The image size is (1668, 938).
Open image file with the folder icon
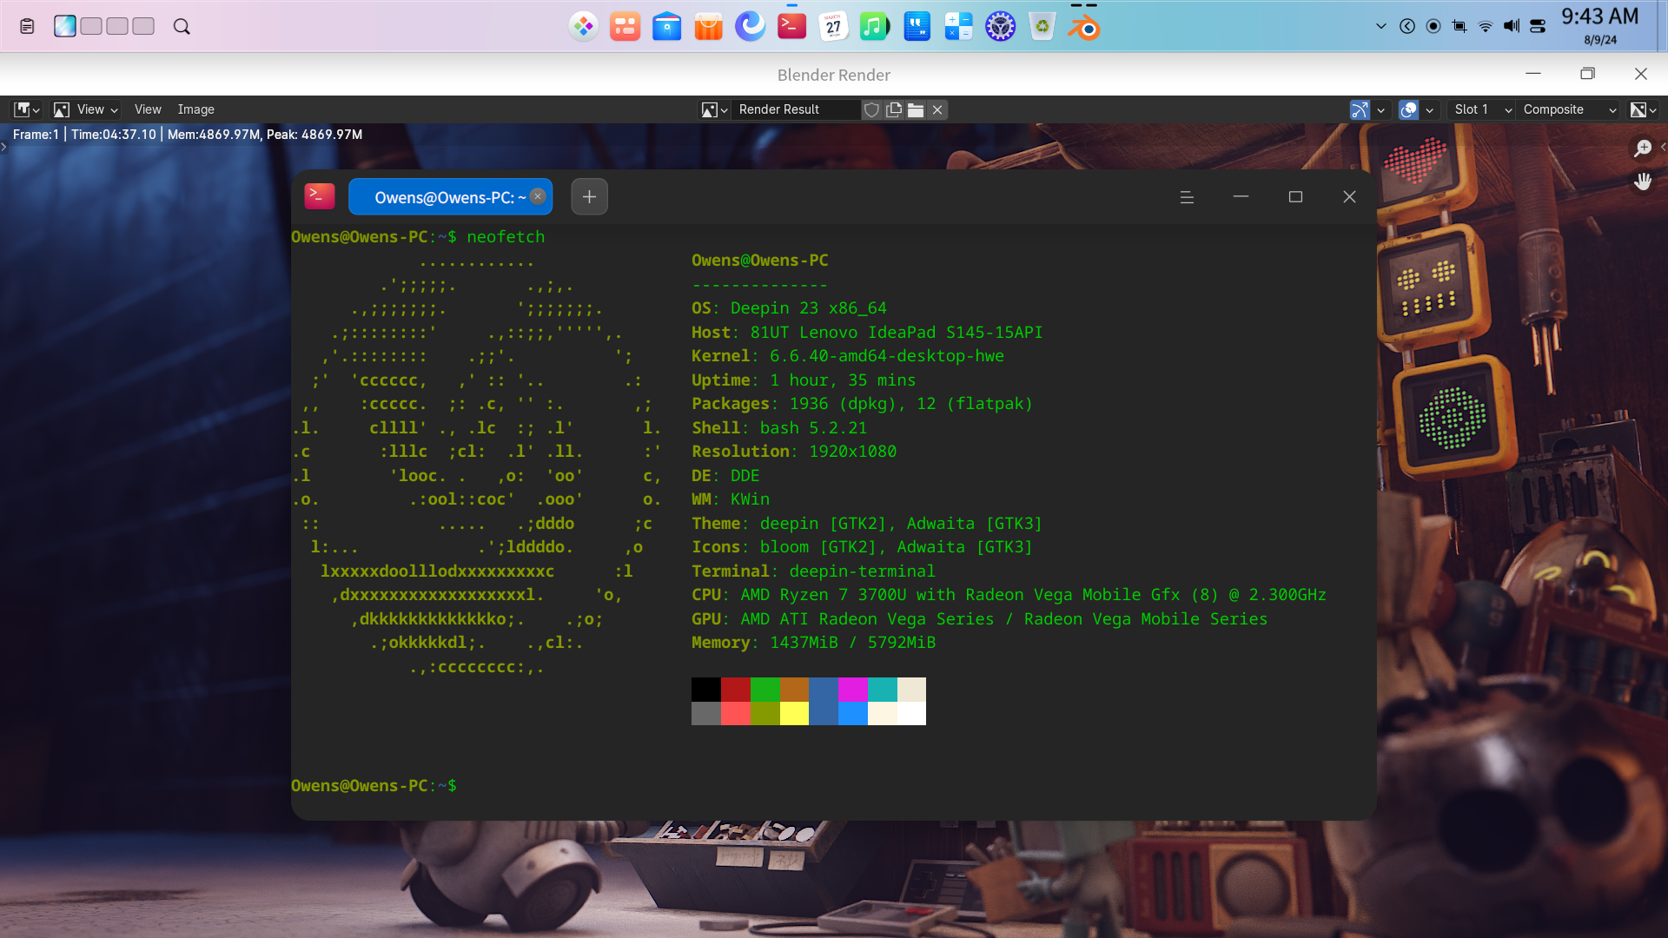click(x=916, y=109)
